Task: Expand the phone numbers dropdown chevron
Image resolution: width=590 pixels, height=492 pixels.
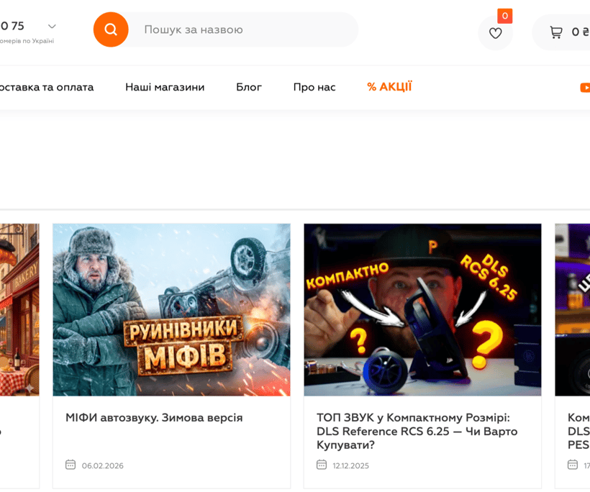Action: pos(52,27)
